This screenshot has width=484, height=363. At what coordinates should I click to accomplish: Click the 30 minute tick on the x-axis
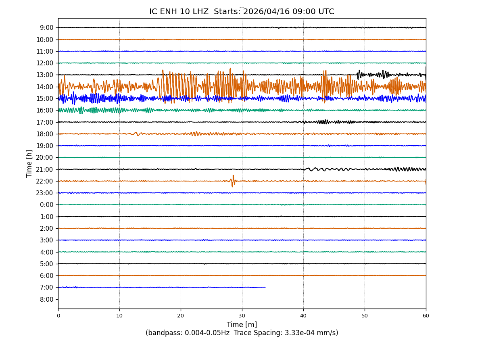(x=242, y=316)
